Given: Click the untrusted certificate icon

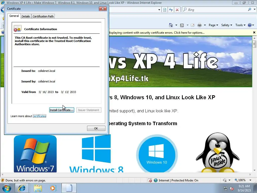Looking at the screenshot, I should 18,29.
